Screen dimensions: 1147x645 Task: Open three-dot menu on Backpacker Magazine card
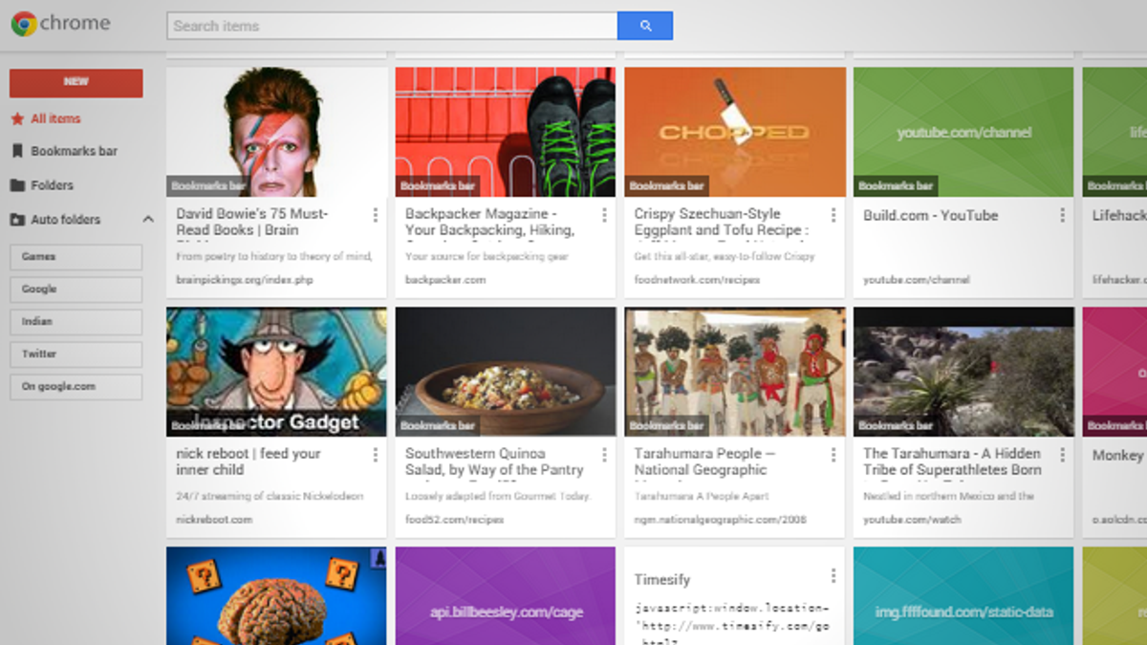[x=604, y=216]
